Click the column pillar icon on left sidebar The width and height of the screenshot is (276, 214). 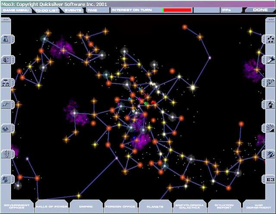tap(6, 154)
